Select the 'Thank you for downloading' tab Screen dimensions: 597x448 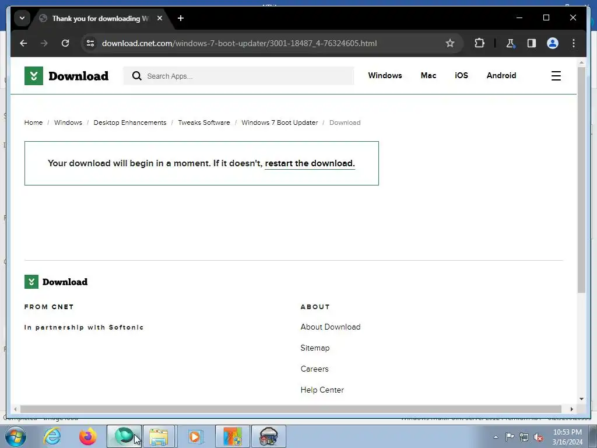point(100,18)
